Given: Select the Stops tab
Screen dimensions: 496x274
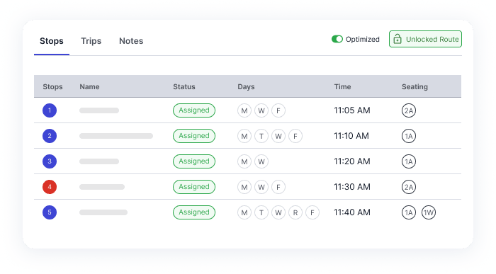Looking at the screenshot, I should click(x=52, y=41).
